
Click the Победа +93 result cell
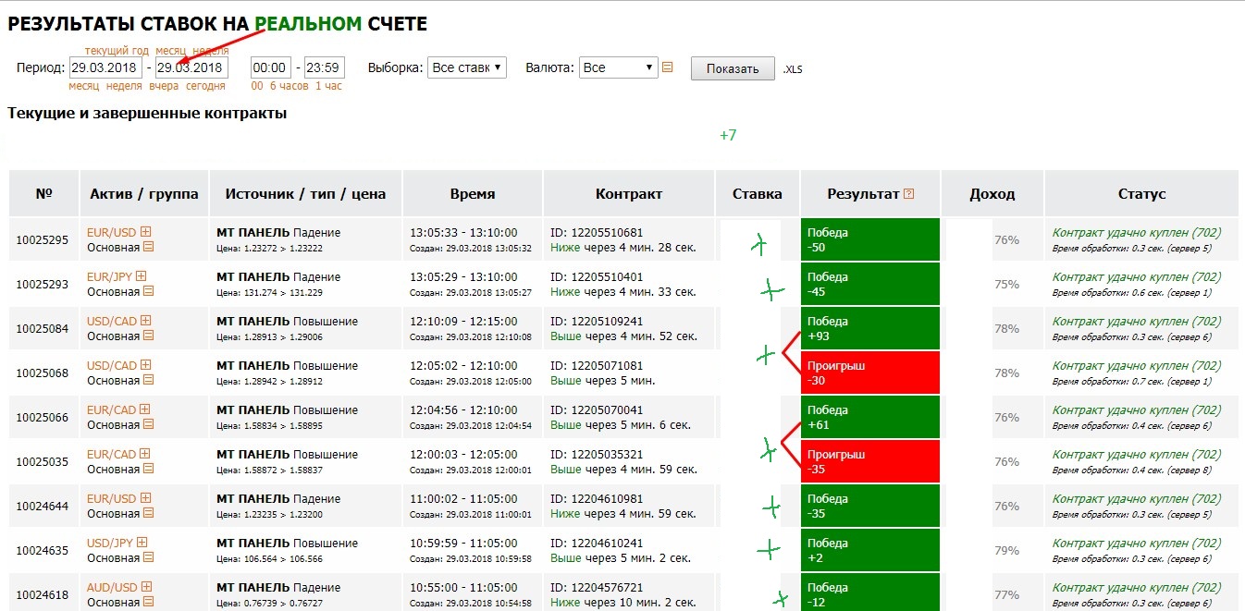[870, 328]
